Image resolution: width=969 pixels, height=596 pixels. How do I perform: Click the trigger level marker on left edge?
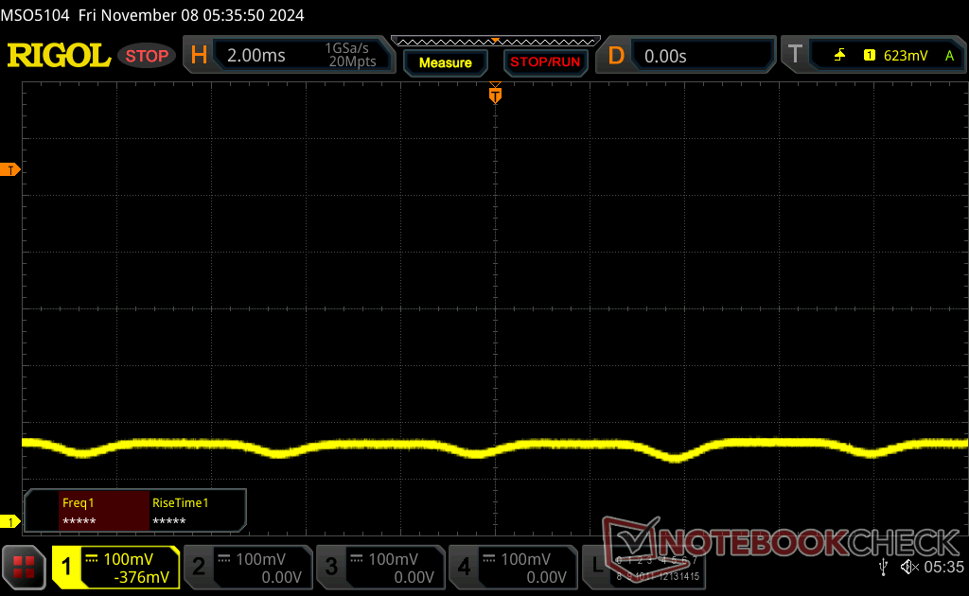[x=11, y=169]
